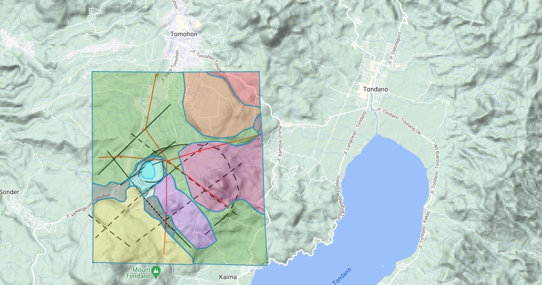Select the yellow shaded area polygon
This screenshot has width=542, height=285.
(122, 226)
